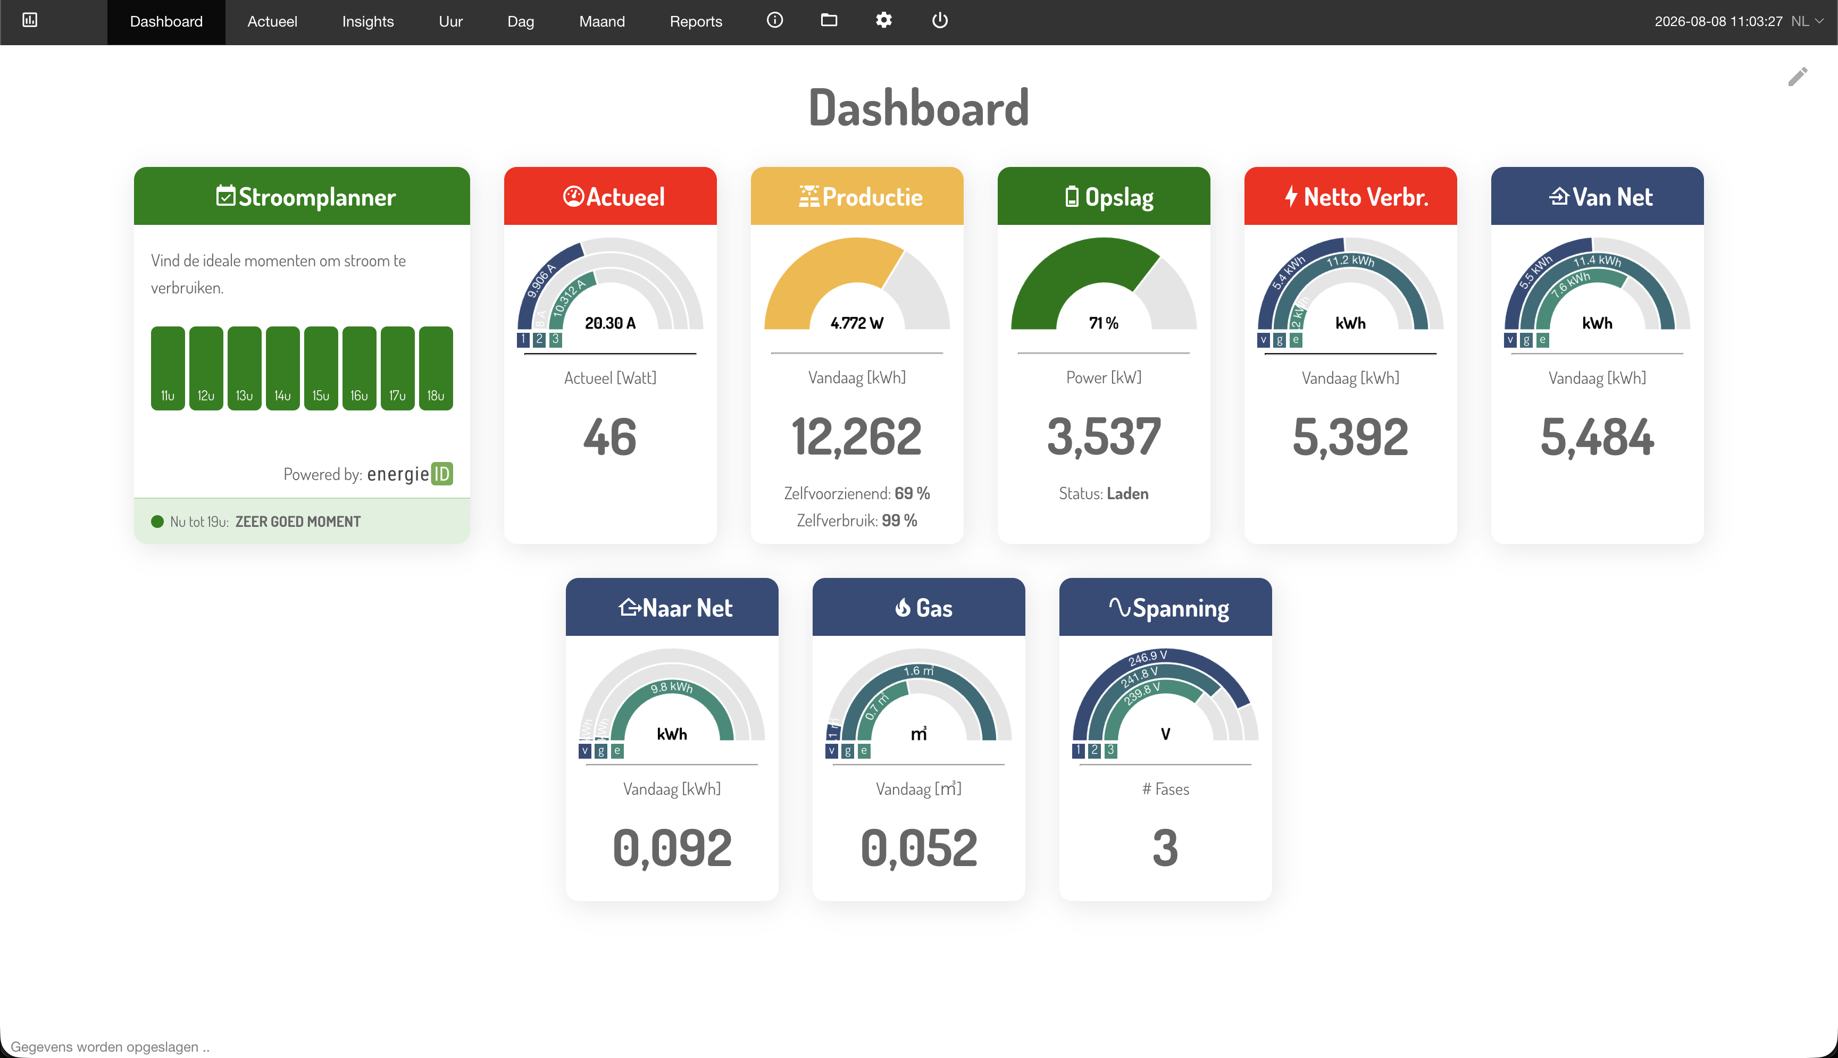Click the pencil edit dashboard icon
The width and height of the screenshot is (1838, 1058).
coord(1797,77)
